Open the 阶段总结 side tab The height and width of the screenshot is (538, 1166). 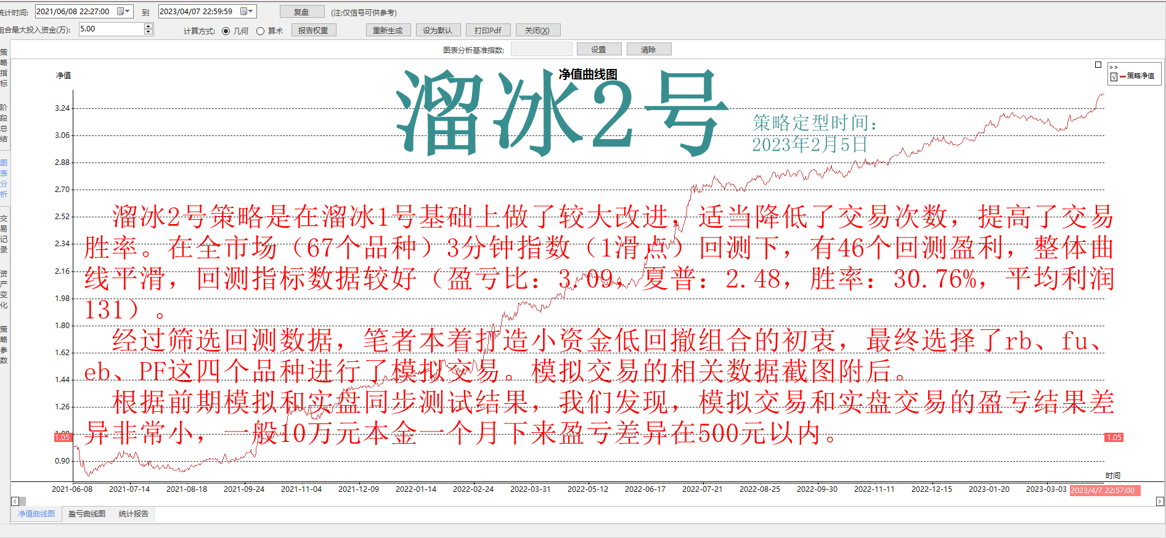coord(4,123)
